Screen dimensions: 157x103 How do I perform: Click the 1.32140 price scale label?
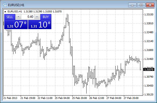pyautogui.click(x=149, y=41)
